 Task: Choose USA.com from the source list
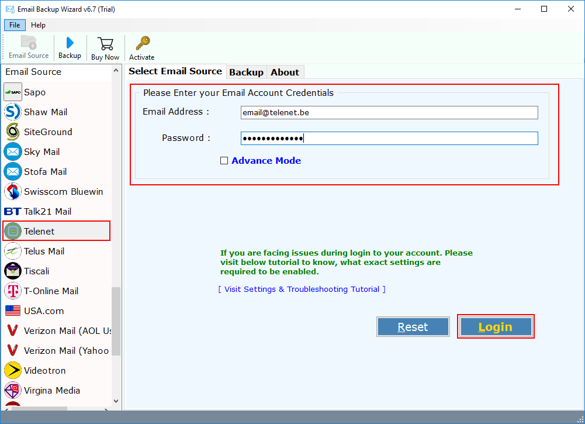click(44, 311)
